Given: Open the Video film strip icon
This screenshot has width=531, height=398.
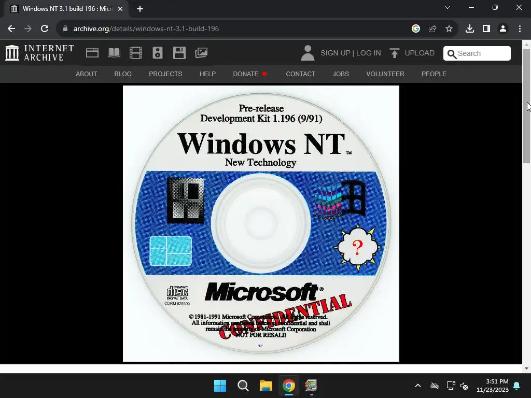Looking at the screenshot, I should coord(136,53).
